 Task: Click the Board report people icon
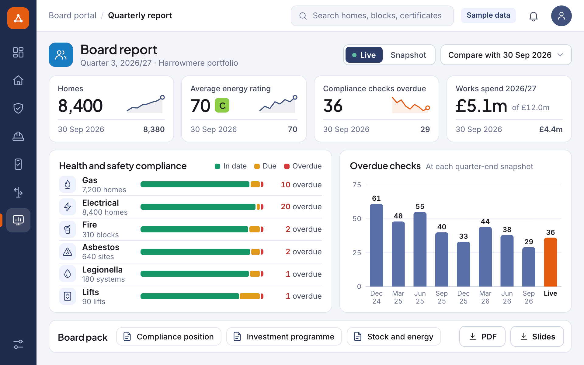tap(61, 55)
